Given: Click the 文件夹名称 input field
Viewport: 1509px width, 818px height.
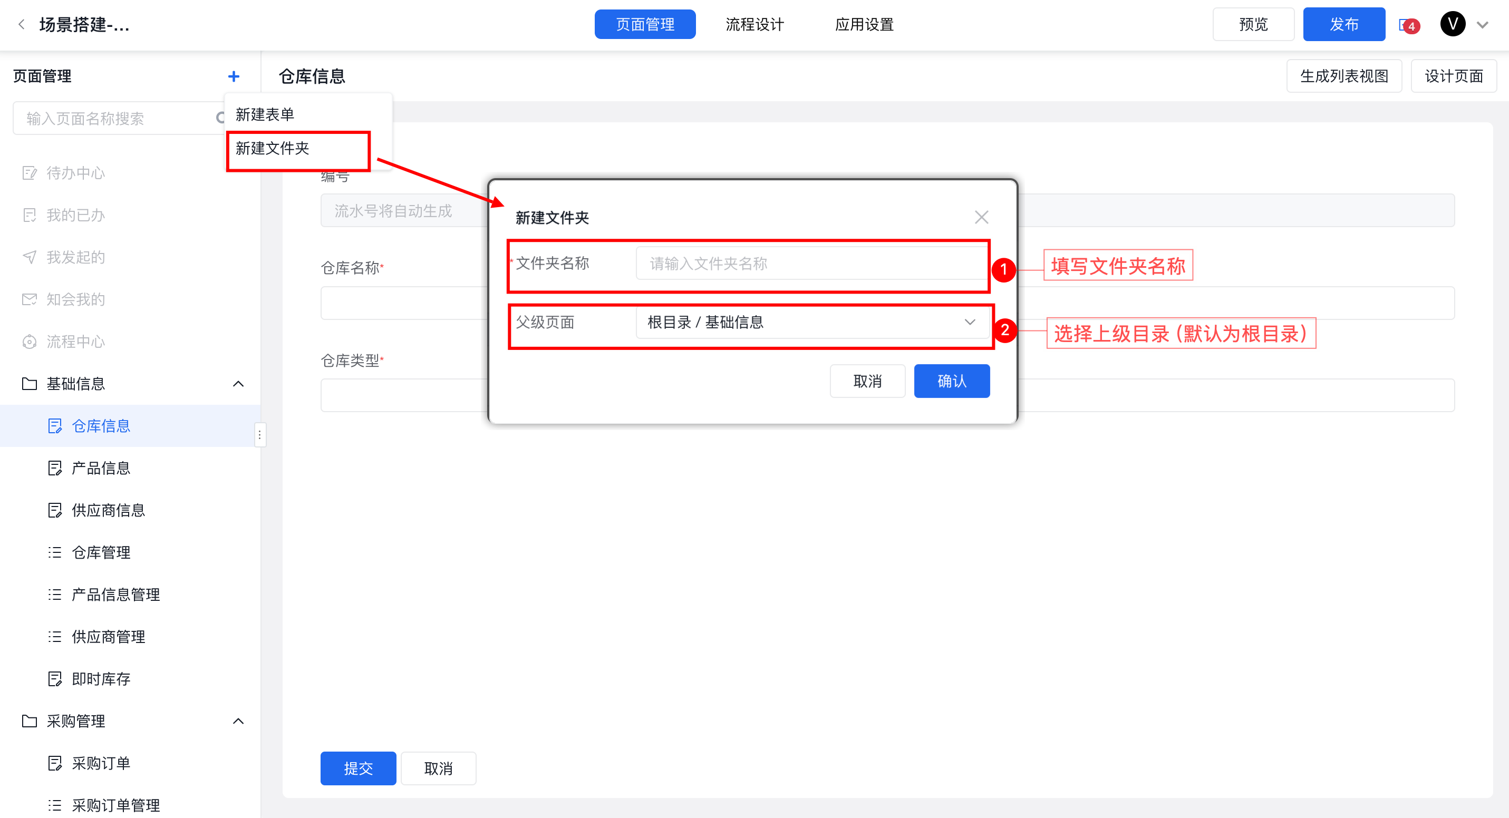Looking at the screenshot, I should click(811, 264).
